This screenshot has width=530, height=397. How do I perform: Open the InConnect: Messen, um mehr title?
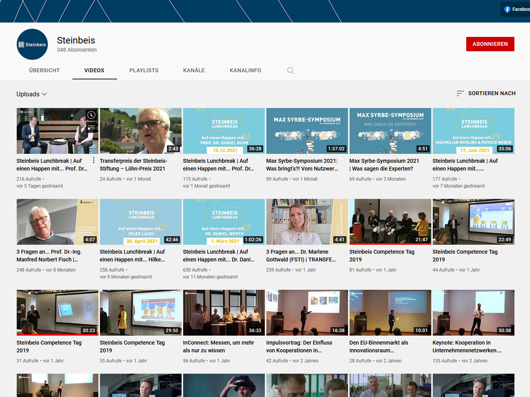pyautogui.click(x=219, y=347)
